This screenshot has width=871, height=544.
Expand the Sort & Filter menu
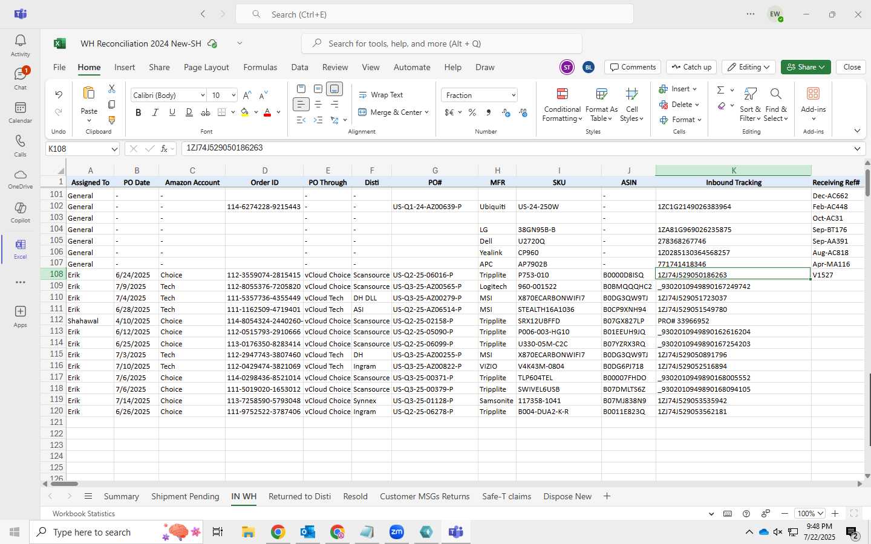pyautogui.click(x=750, y=105)
